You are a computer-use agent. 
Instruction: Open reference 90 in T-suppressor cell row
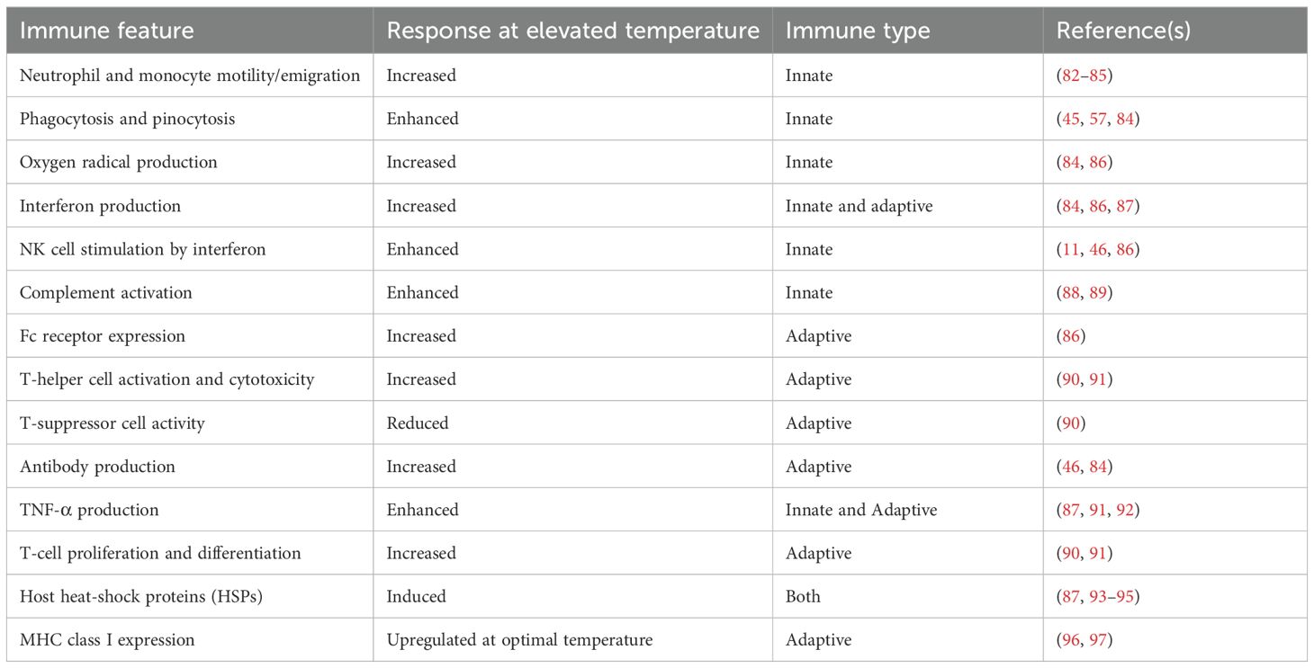click(x=1071, y=423)
